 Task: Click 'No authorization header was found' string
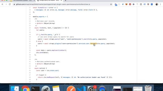pyautogui.click(x=91, y=77)
